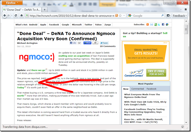Open the Feedback button dropdown
191x132 pixels.
[180, 16]
